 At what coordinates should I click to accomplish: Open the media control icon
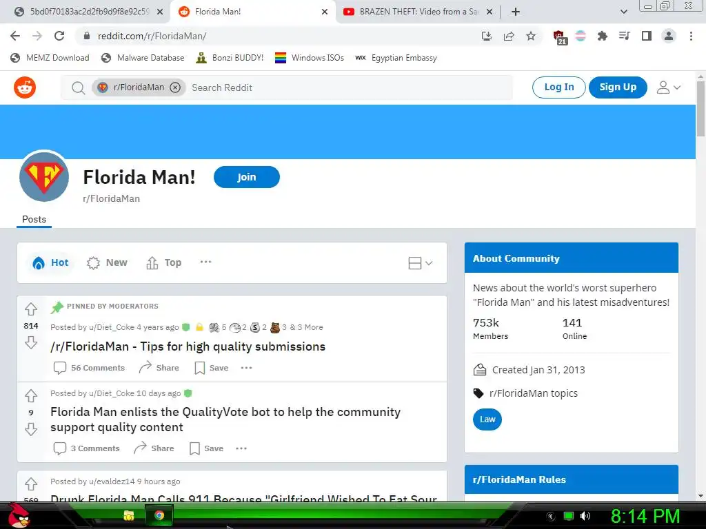[x=624, y=36]
